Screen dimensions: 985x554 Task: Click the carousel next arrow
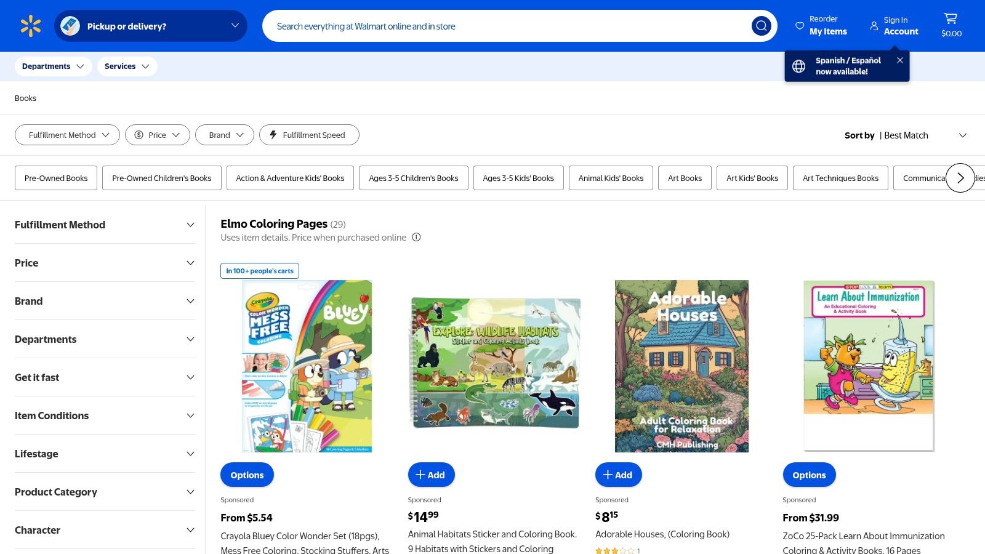(x=960, y=178)
